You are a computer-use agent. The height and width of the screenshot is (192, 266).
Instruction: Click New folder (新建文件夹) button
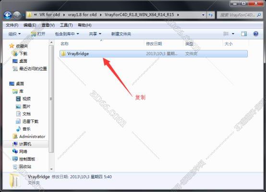(x=121, y=34)
